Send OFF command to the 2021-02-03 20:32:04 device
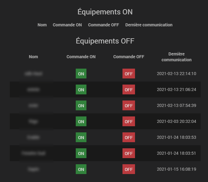 click(129, 122)
